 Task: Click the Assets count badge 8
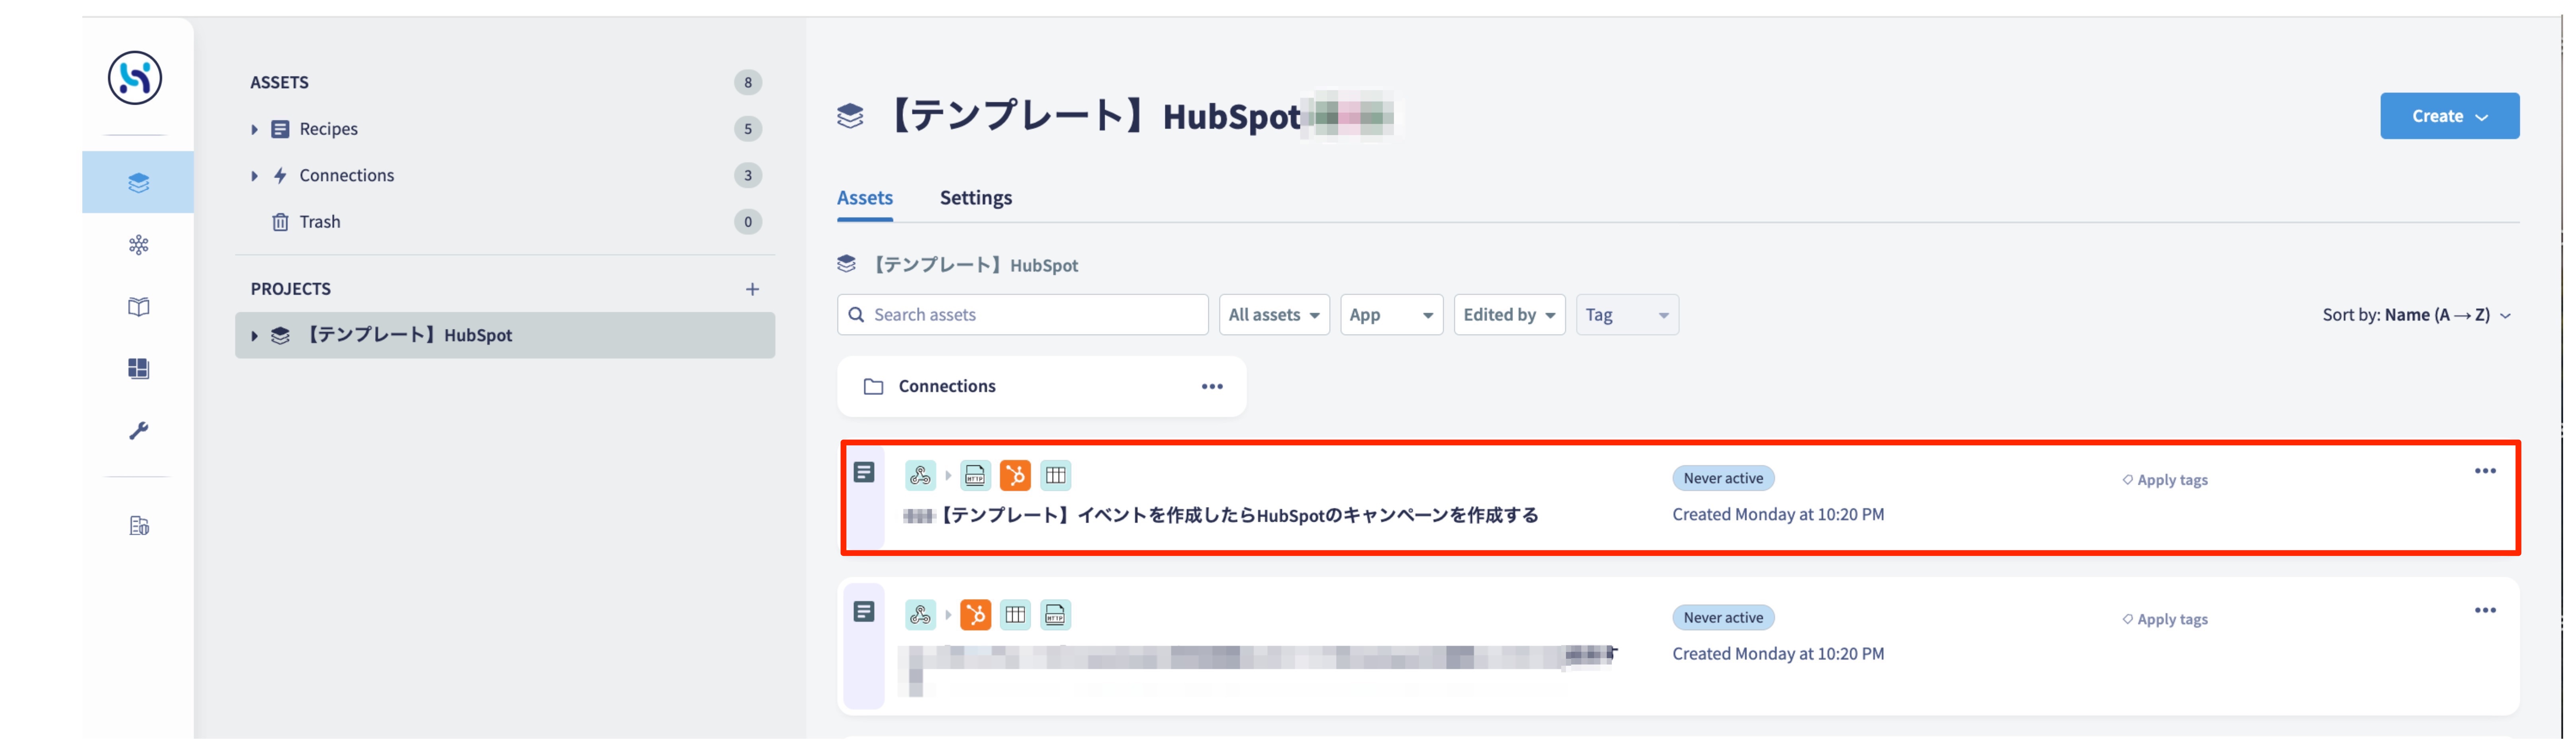[747, 82]
